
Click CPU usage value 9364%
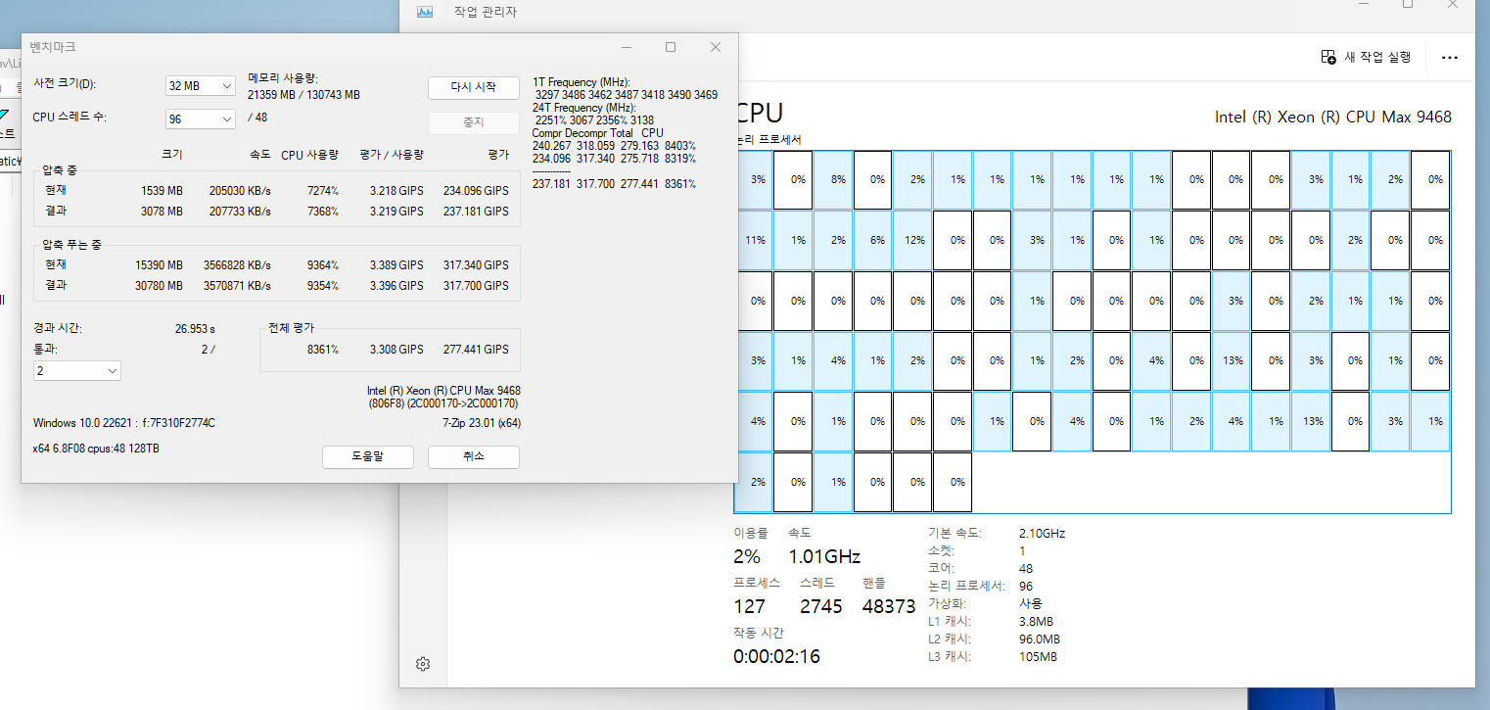(x=323, y=265)
